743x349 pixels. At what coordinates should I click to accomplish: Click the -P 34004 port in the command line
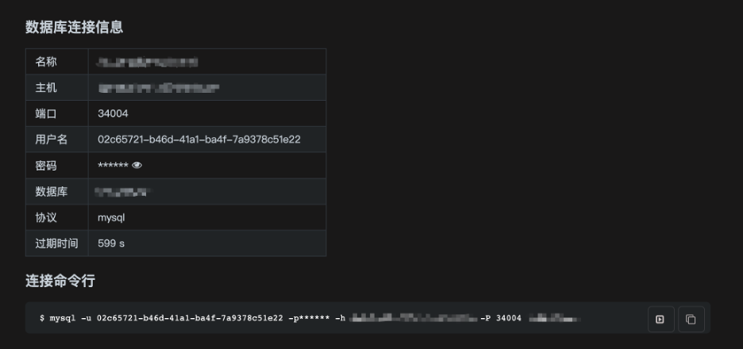(501, 318)
